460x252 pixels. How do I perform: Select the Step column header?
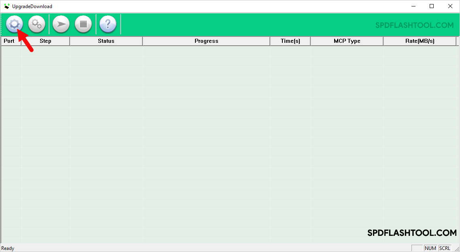point(45,41)
